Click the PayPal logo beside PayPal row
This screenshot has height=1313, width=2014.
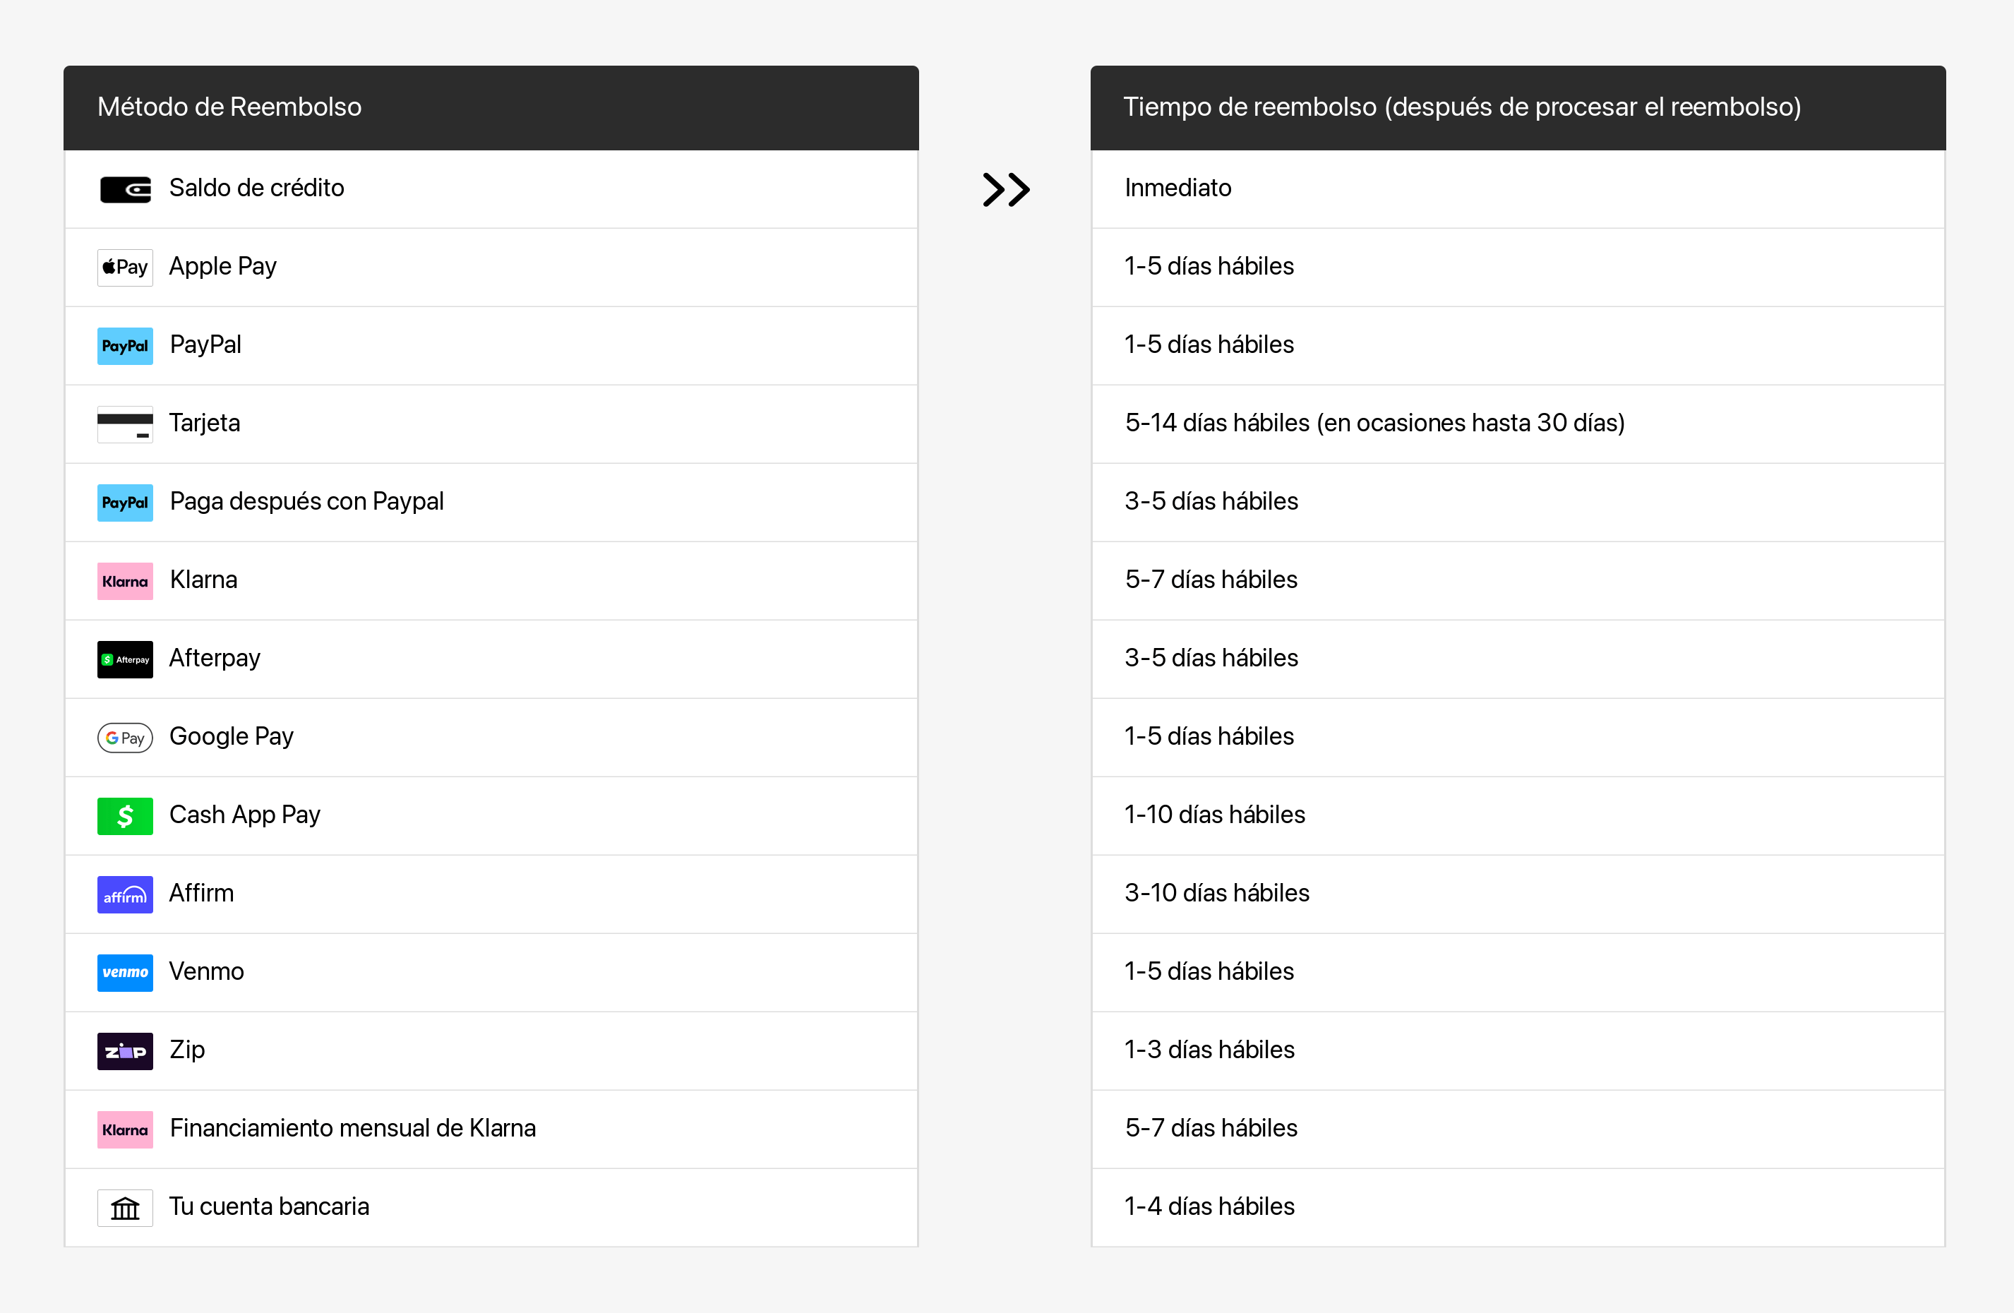pos(125,346)
